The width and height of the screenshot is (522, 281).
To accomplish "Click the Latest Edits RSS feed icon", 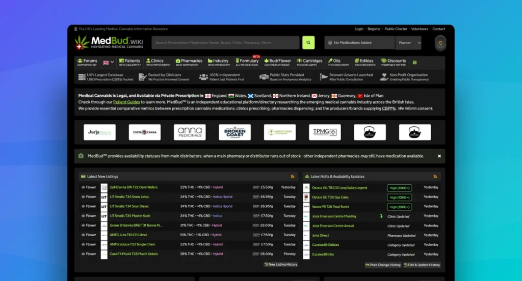I will click(x=435, y=177).
